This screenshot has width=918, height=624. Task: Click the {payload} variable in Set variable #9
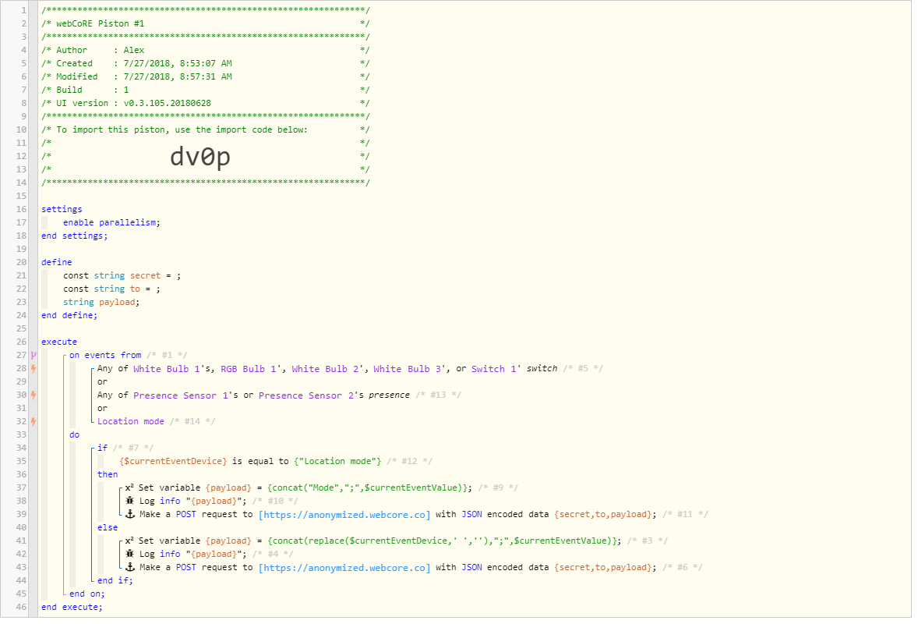click(x=228, y=487)
